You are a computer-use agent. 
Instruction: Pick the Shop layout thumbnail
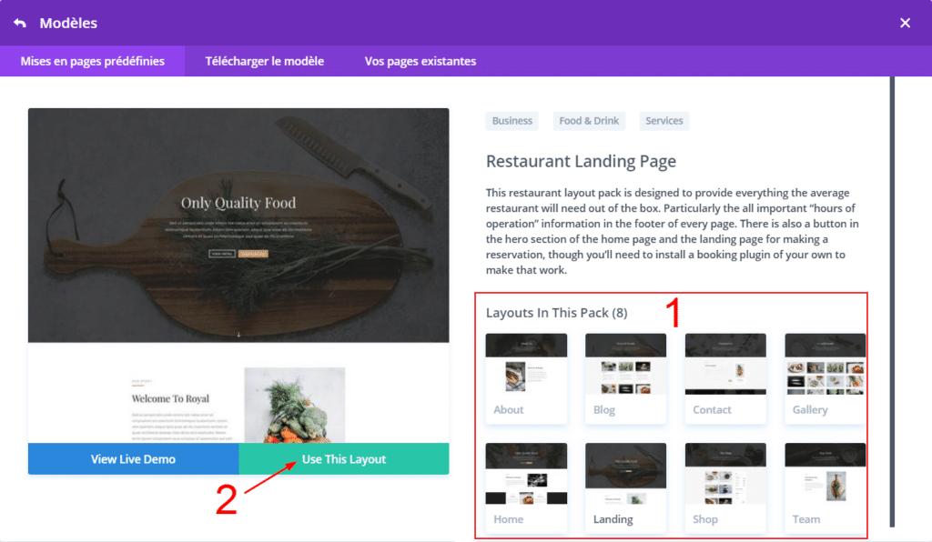point(725,487)
